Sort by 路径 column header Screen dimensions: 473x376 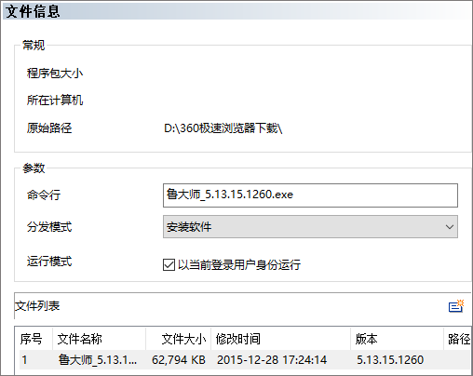point(458,339)
